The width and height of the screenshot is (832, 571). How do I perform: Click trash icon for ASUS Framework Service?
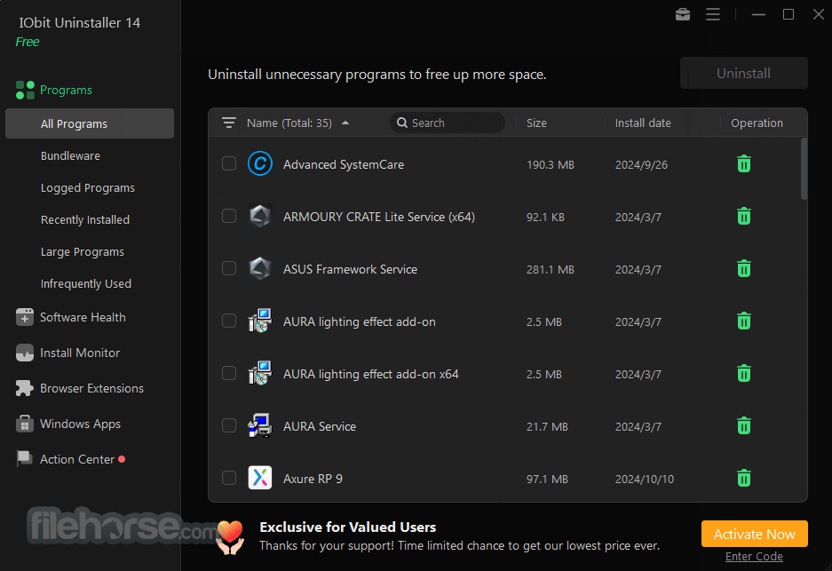(744, 268)
